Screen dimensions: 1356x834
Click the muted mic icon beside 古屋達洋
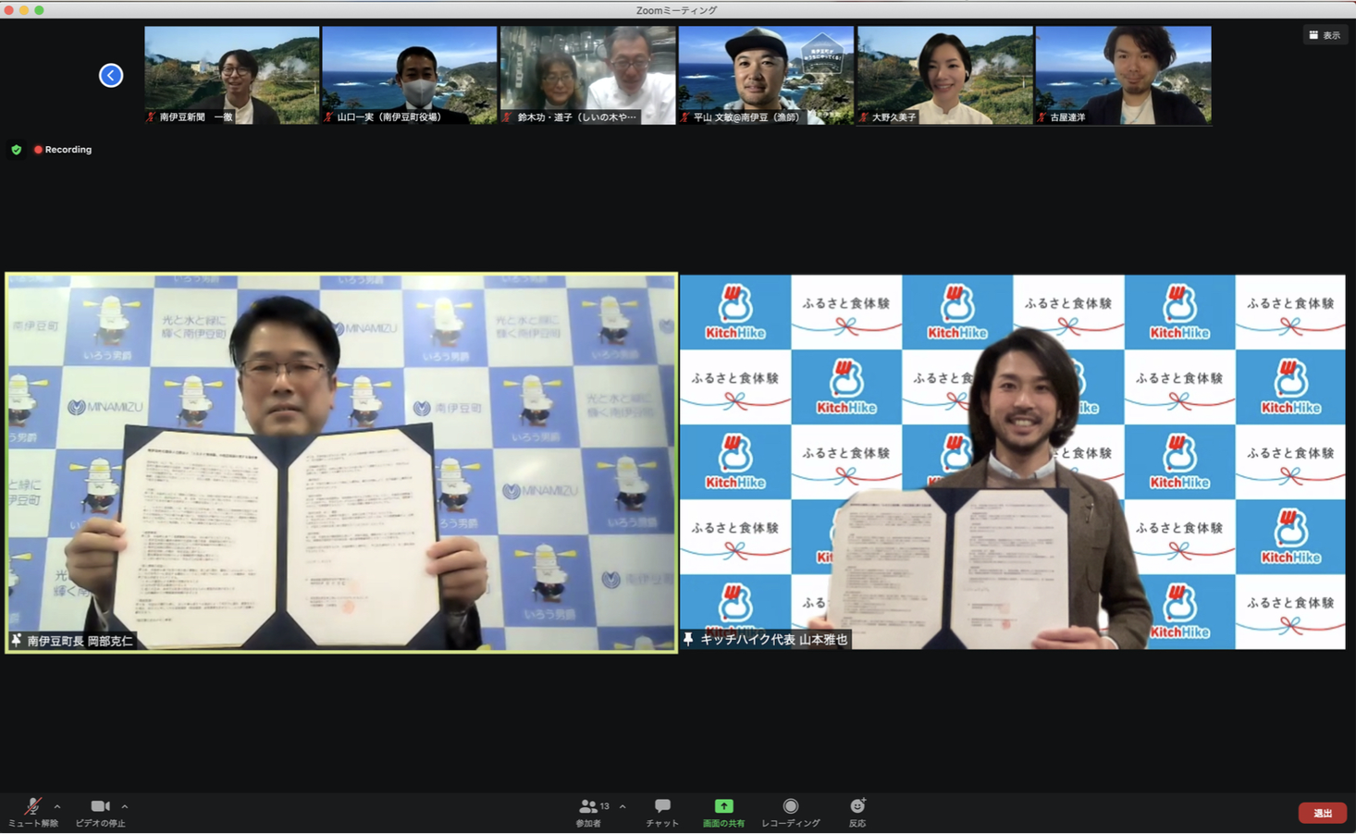tap(1042, 117)
